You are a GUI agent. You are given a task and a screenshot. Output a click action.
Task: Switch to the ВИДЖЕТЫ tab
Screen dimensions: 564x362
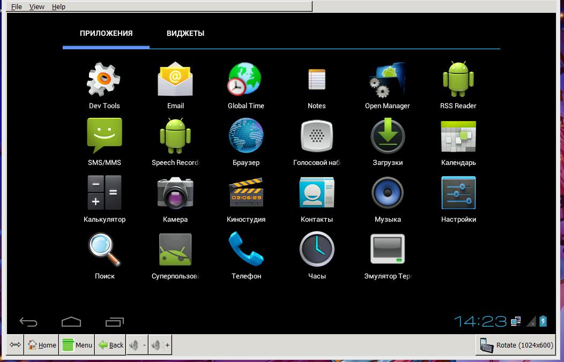point(185,33)
